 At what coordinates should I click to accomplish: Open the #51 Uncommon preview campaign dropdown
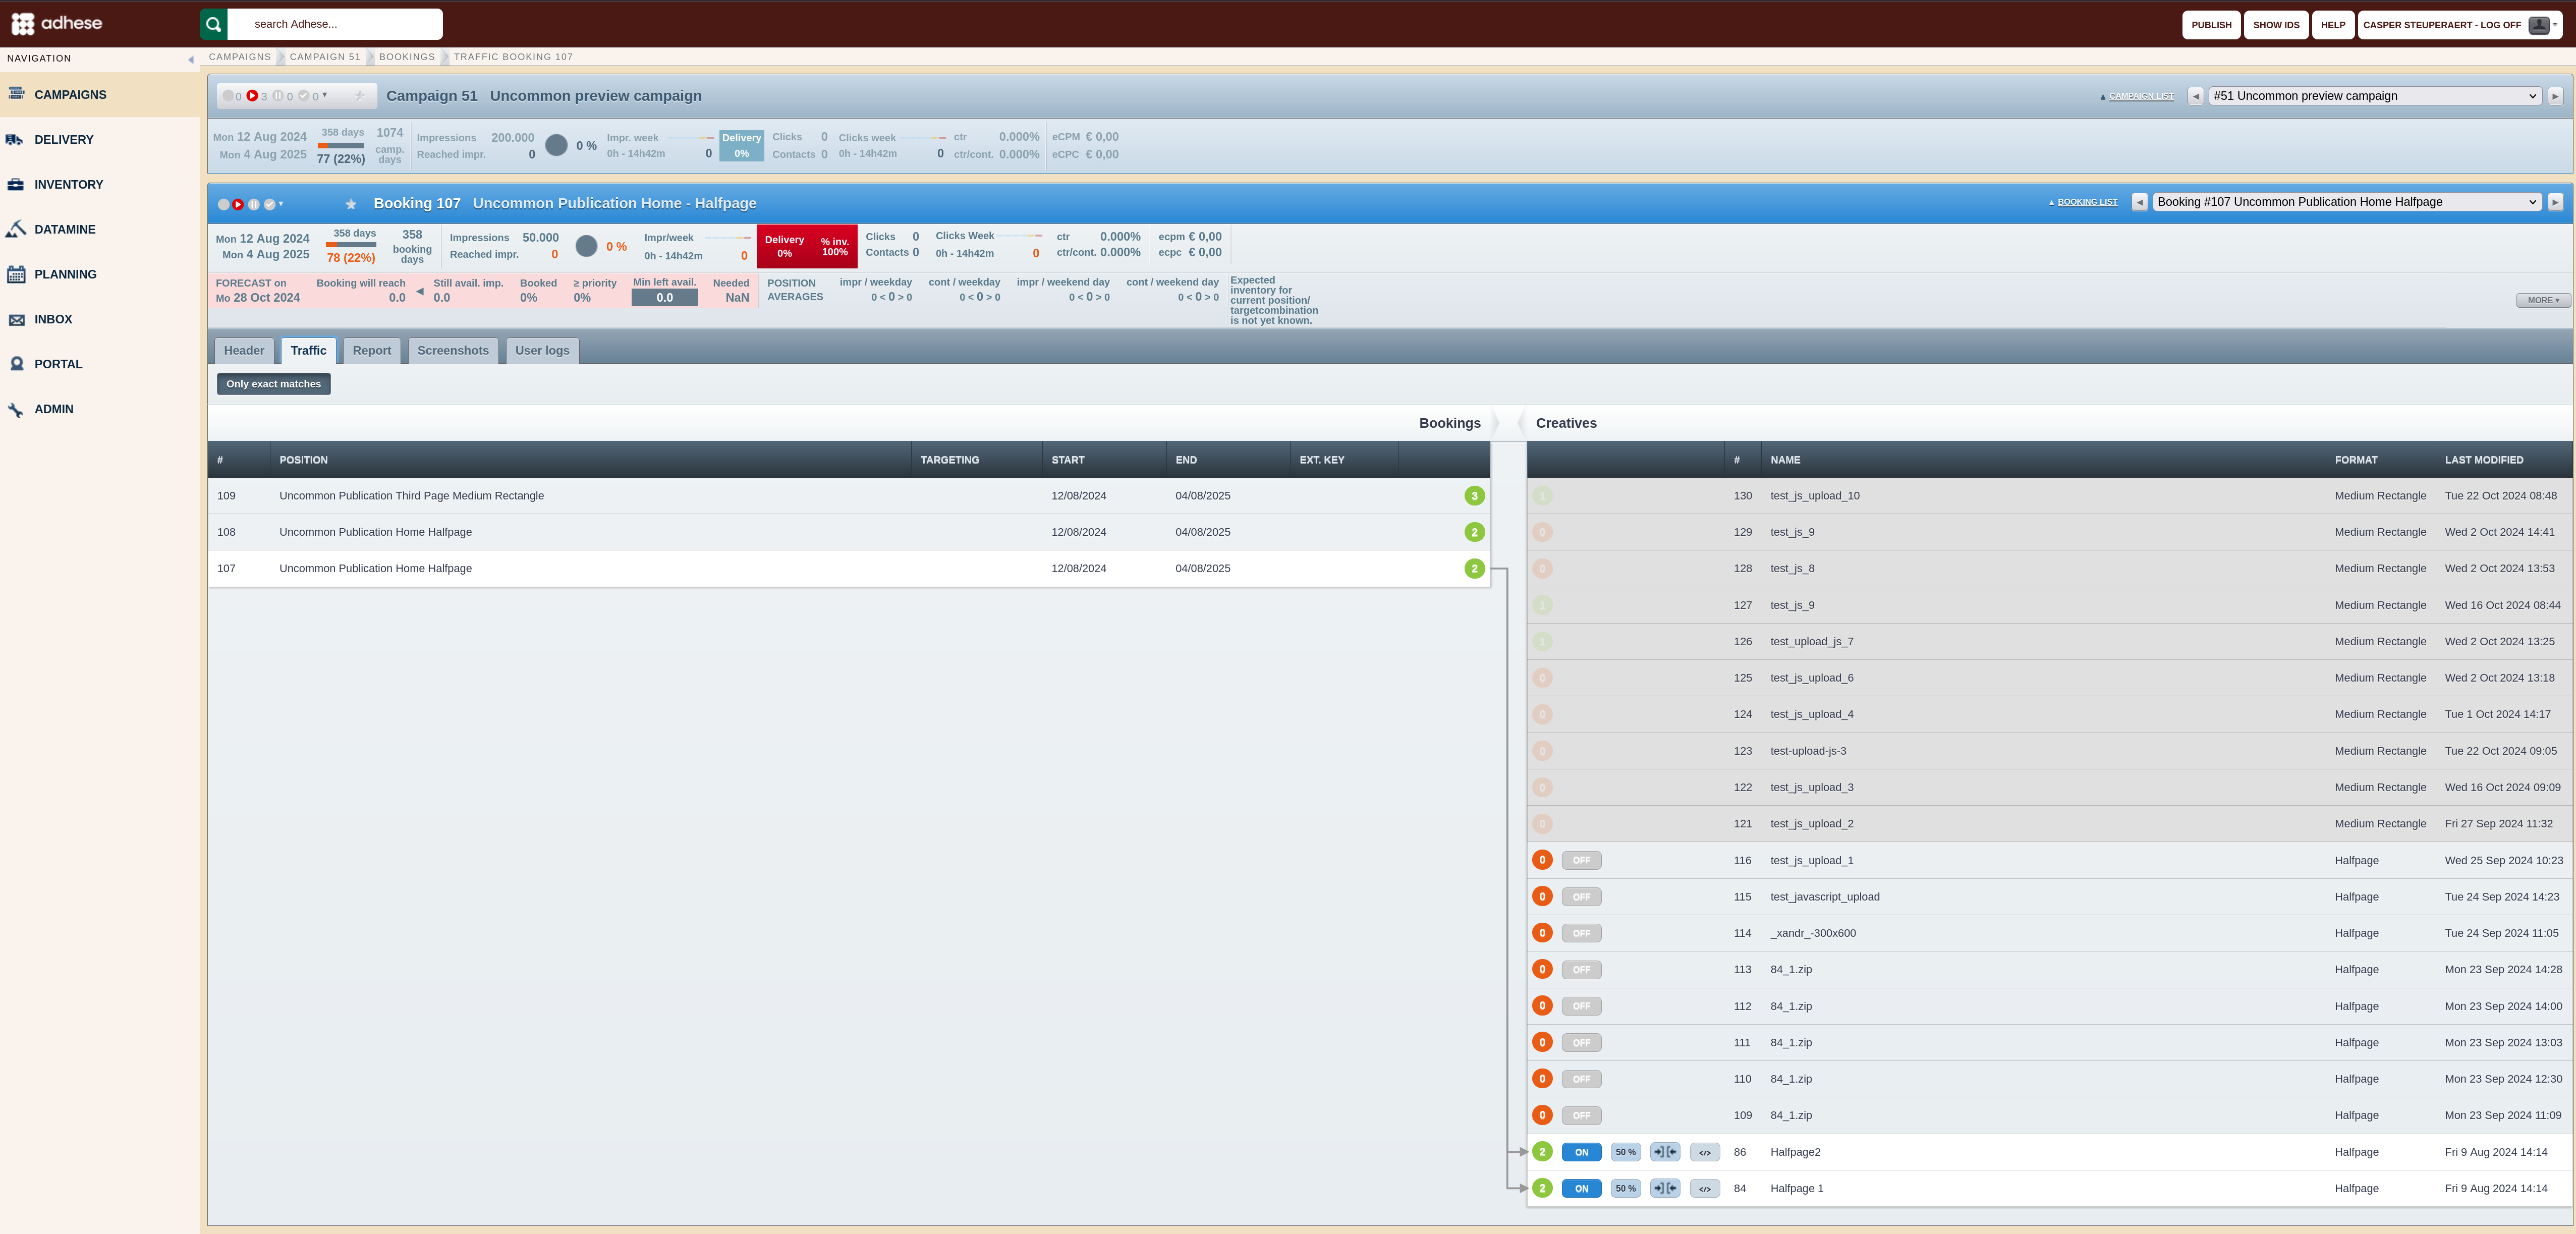(x=2374, y=96)
